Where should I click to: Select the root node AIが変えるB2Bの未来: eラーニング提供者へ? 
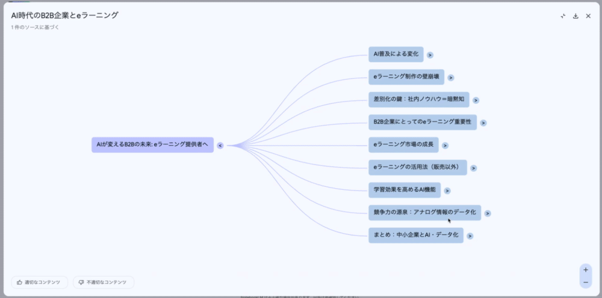(x=152, y=145)
